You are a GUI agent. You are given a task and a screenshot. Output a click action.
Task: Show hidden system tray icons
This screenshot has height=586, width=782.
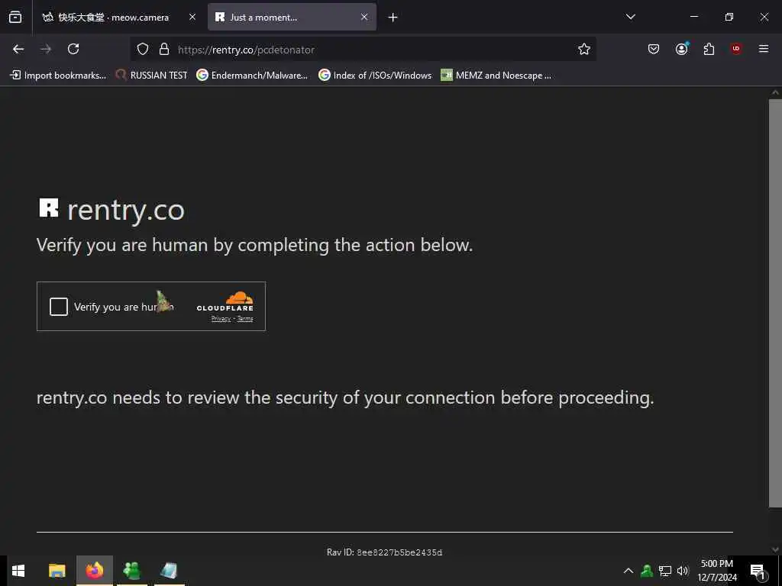(629, 571)
